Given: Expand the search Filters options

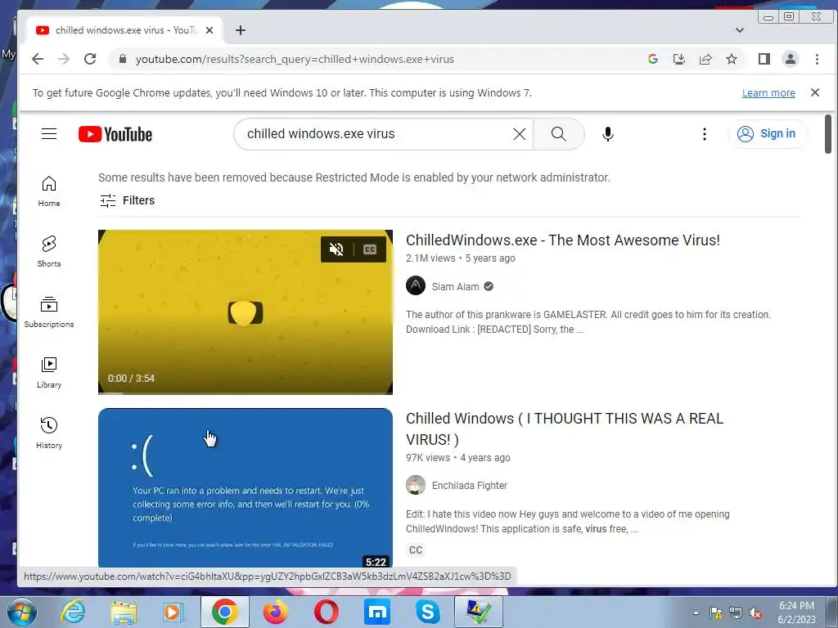Looking at the screenshot, I should pos(127,200).
